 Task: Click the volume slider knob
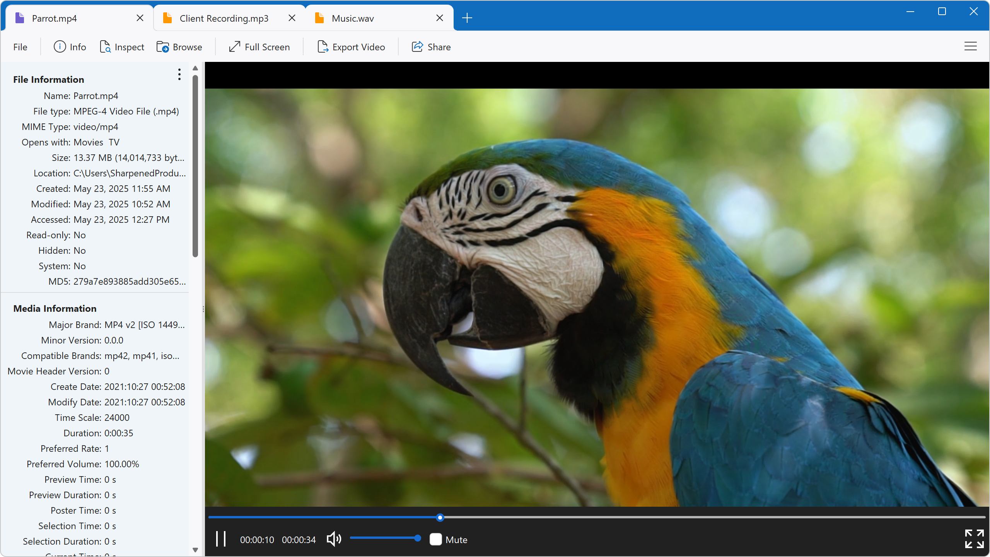417,538
